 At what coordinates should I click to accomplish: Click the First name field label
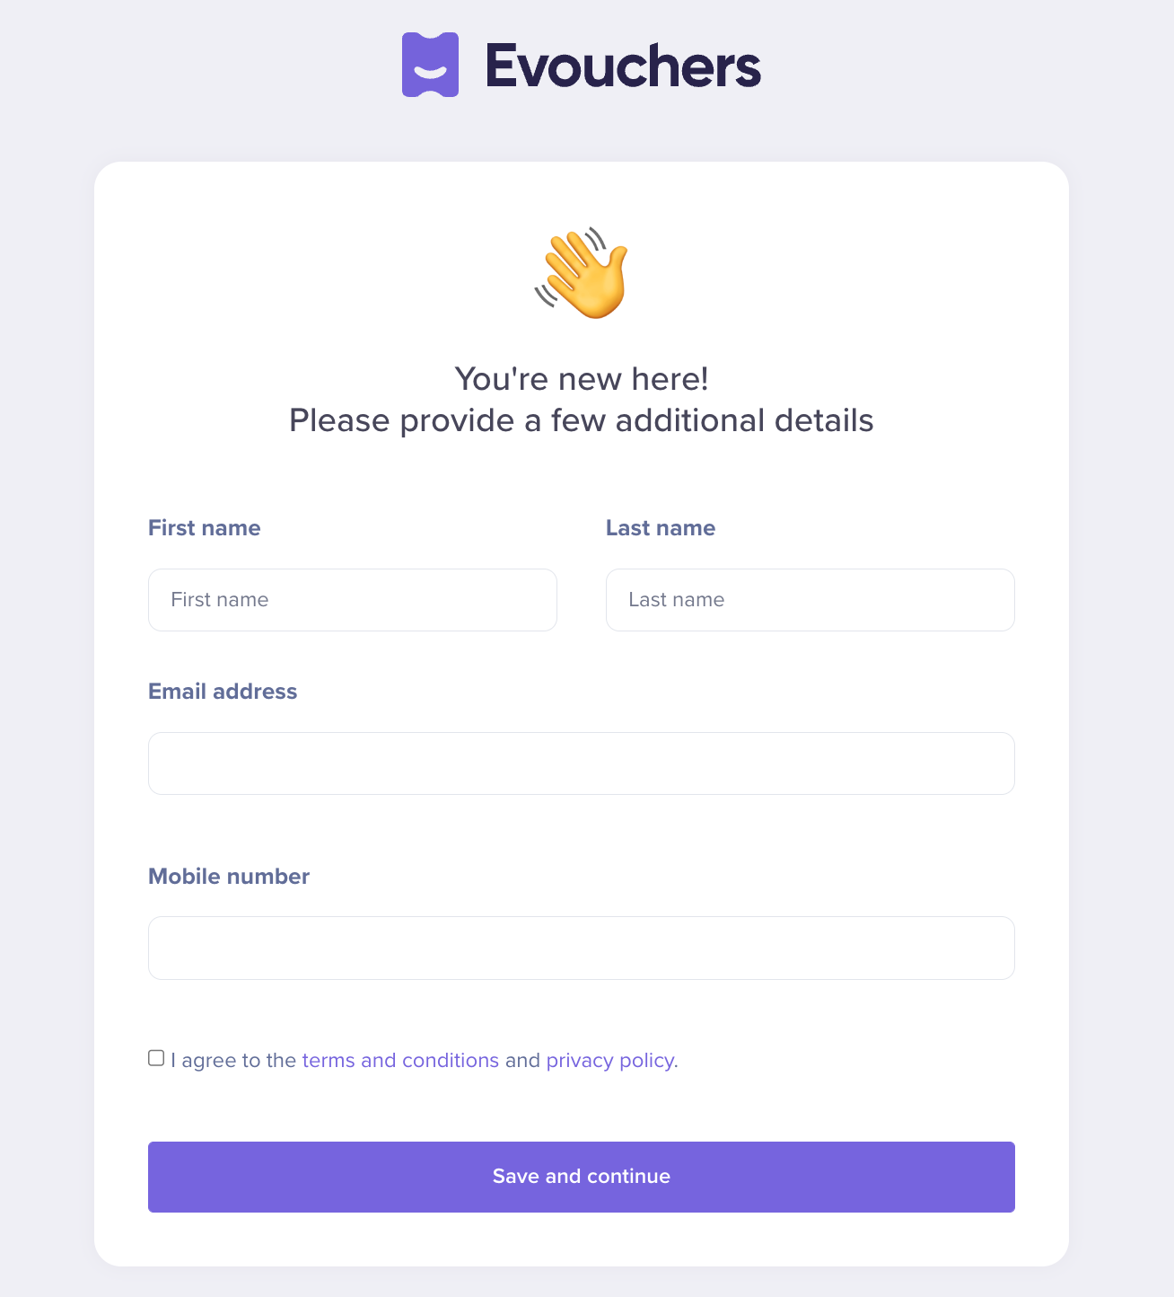pos(205,528)
